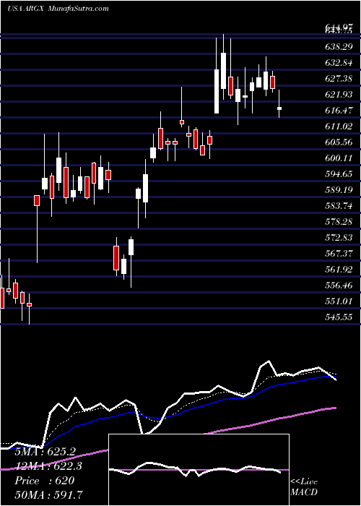
Task: Click the 594.65 price axis label
Action: click(x=338, y=174)
